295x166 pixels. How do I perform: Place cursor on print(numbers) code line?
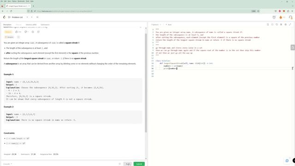coord(171,69)
